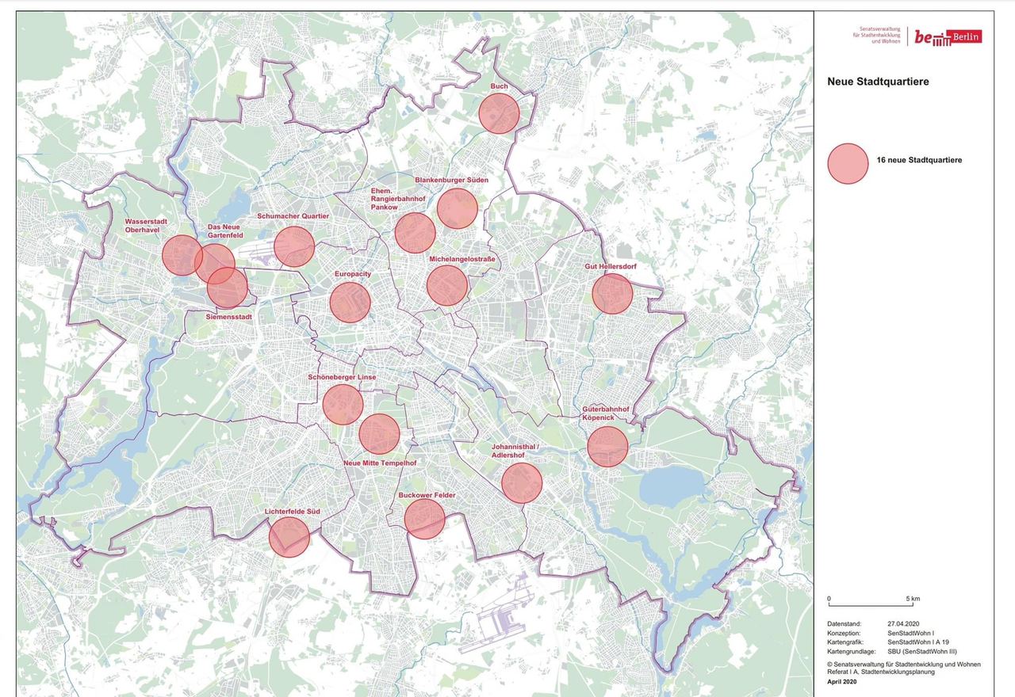The height and width of the screenshot is (697, 1015).
Task: Select the Gut Hellersdorf circle marker
Action: click(x=612, y=294)
